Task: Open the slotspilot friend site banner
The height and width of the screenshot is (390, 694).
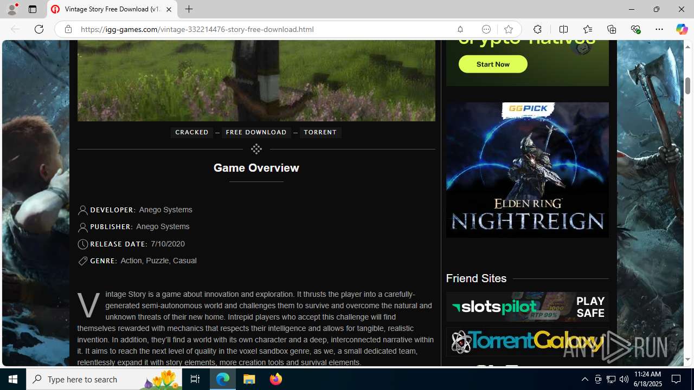Action: point(527,307)
